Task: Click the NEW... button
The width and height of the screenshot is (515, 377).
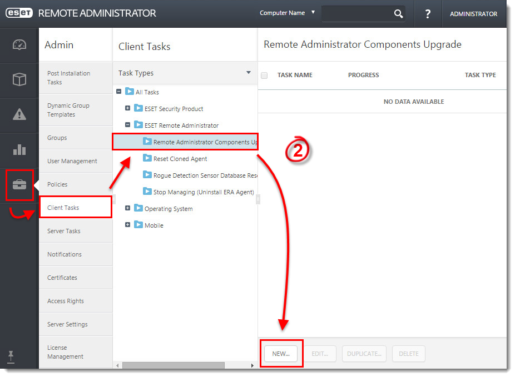Action: [281, 354]
